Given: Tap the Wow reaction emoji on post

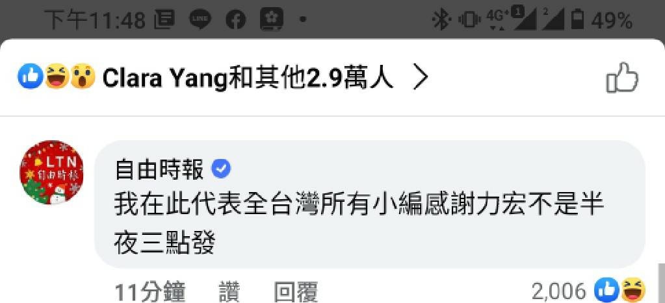Looking at the screenshot, I should click(83, 77).
